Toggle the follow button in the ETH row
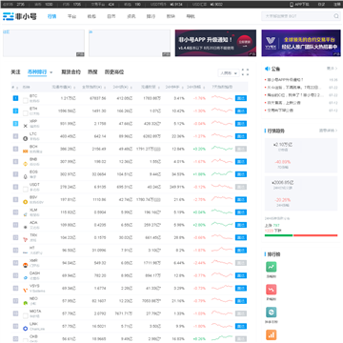This screenshot has width=343, height=343. [x=241, y=111]
